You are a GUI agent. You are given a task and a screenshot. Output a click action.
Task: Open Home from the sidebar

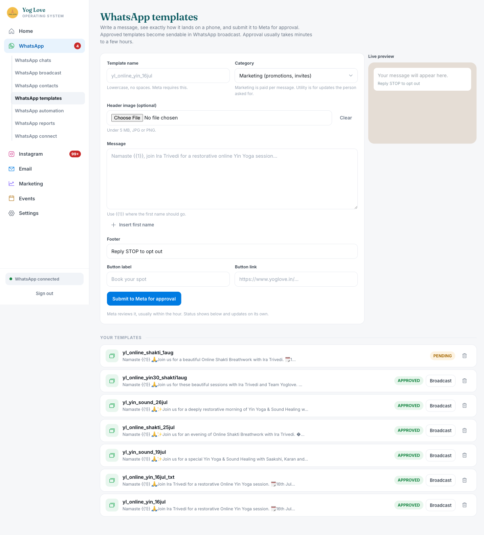(44, 31)
